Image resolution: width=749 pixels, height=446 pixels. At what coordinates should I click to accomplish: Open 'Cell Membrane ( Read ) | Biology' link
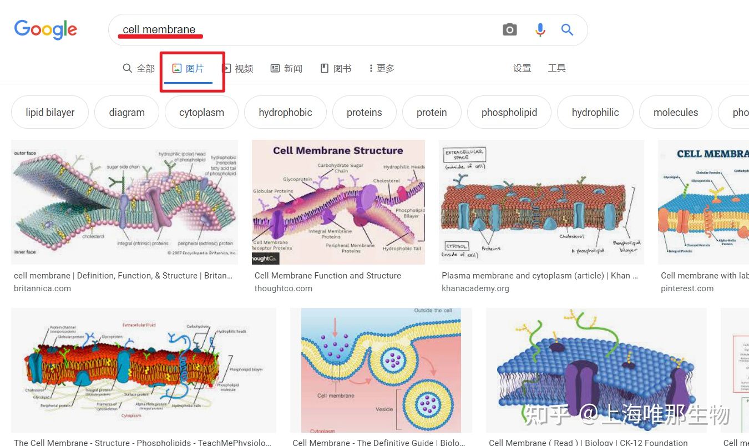589,442
